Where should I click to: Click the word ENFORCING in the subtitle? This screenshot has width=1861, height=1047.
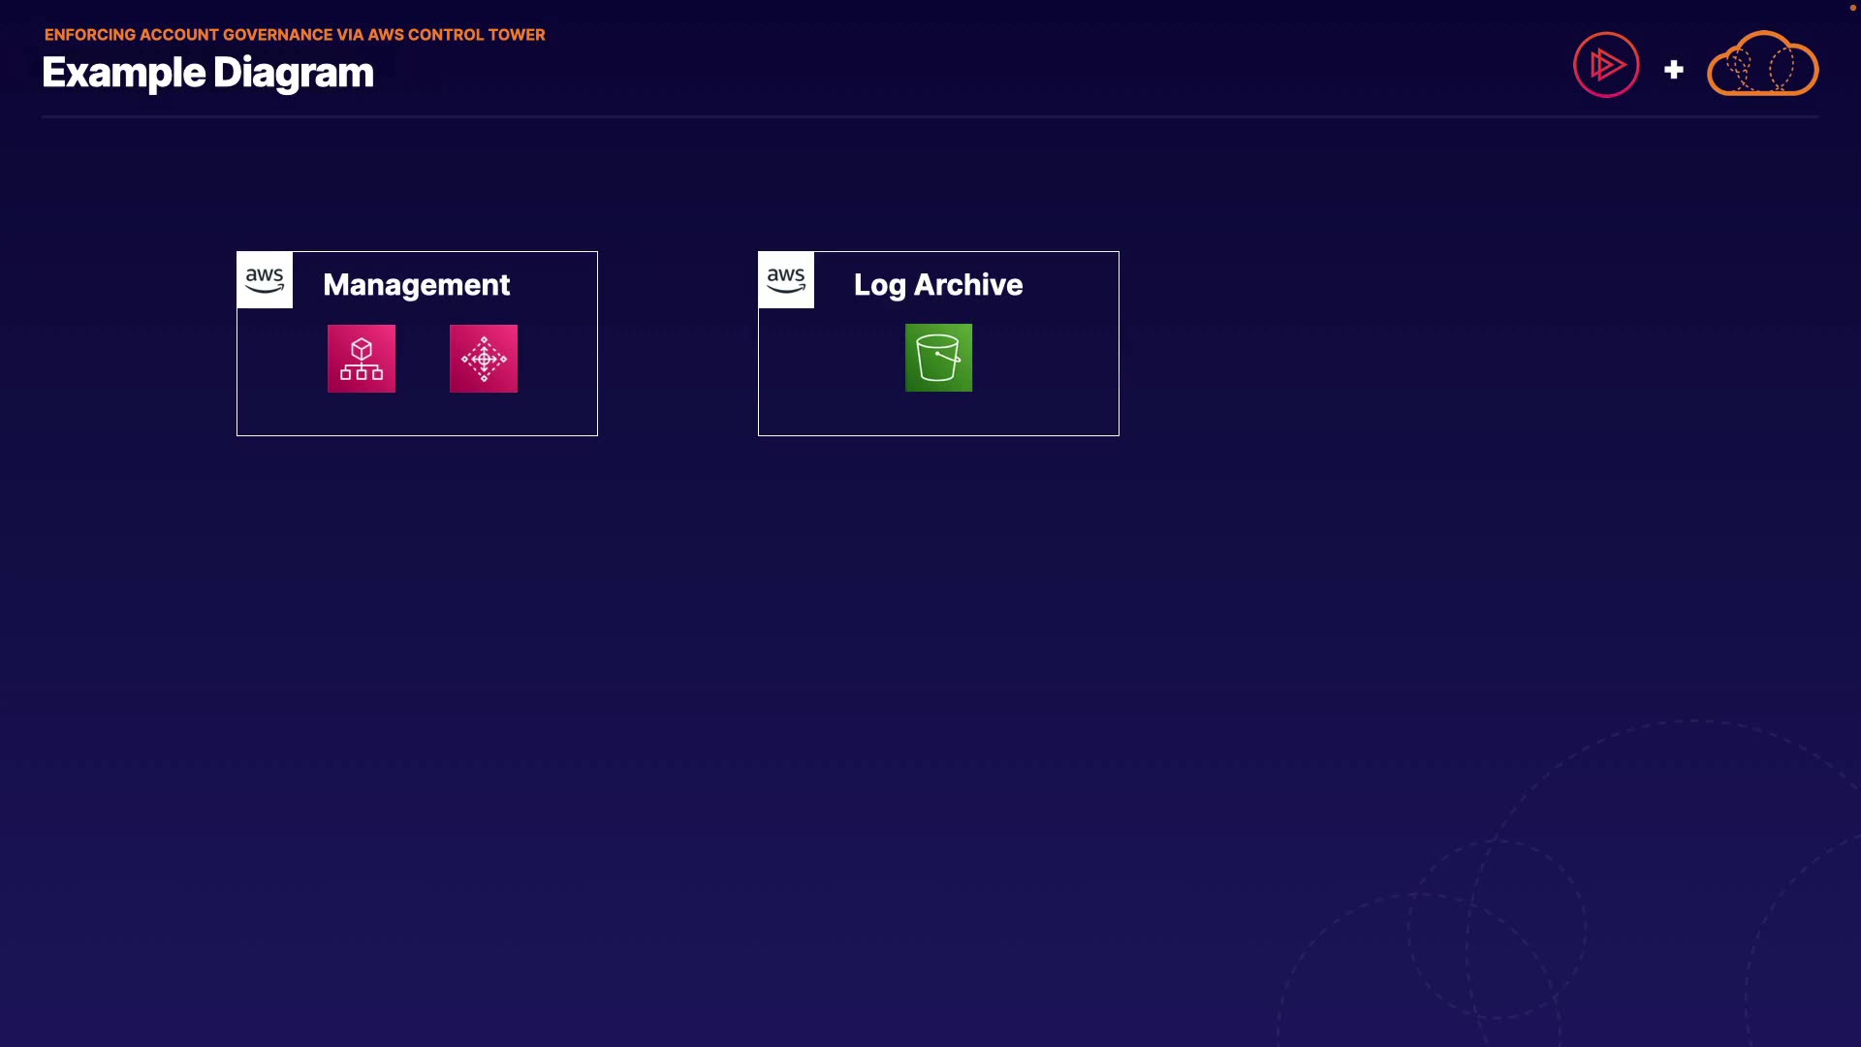(89, 35)
